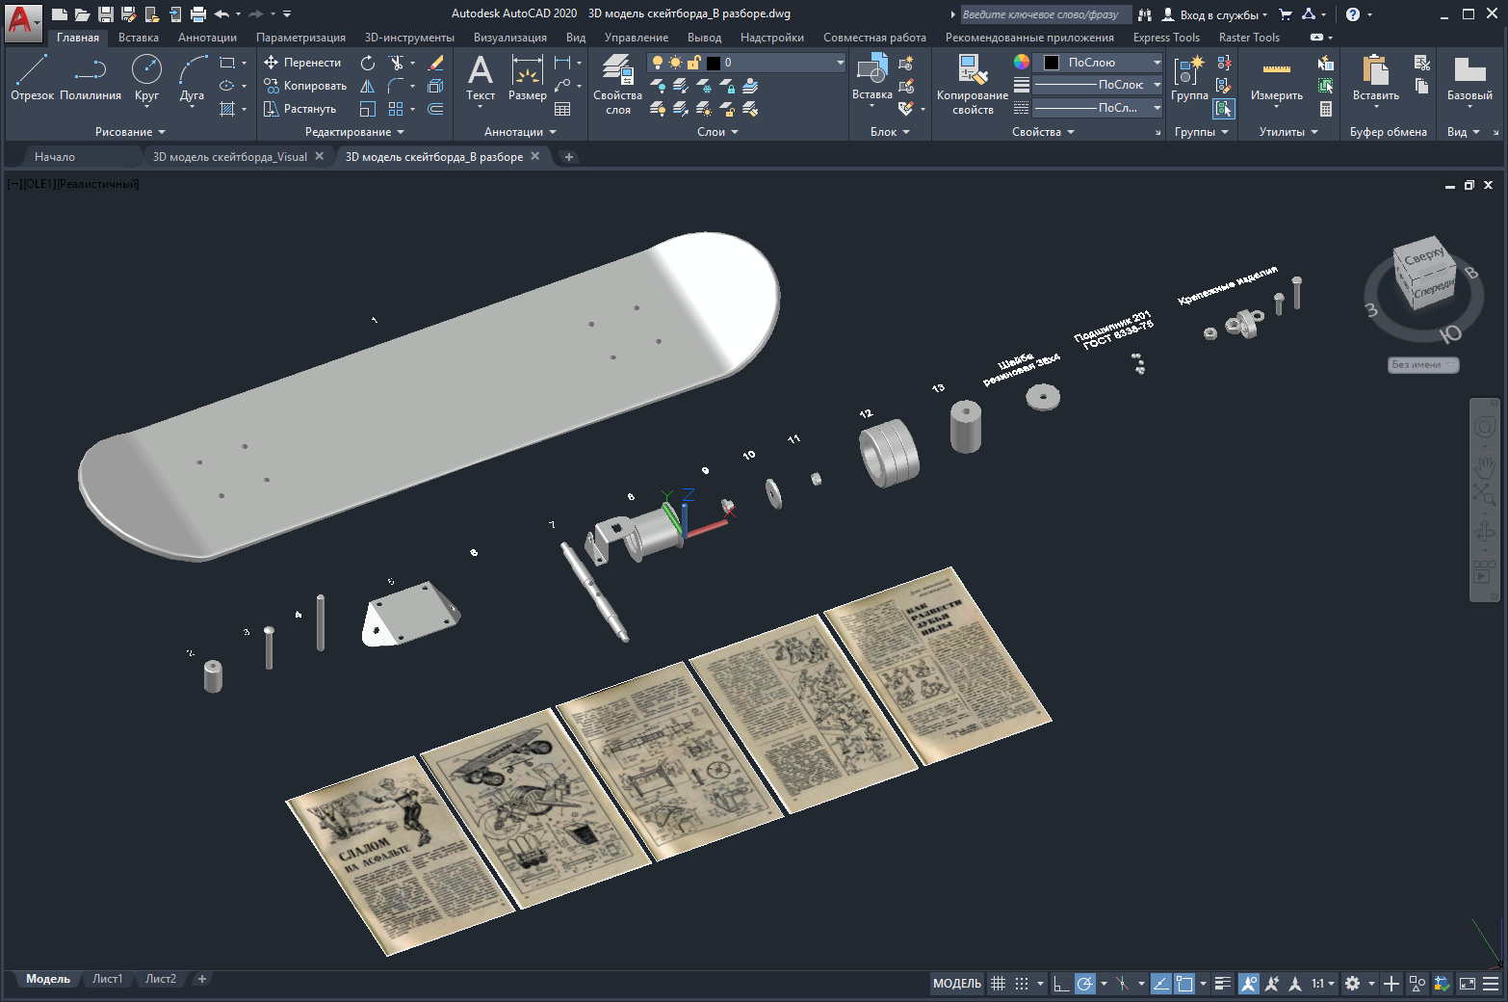
Task: Click the rainbow object color wheel
Action: [x=1022, y=62]
